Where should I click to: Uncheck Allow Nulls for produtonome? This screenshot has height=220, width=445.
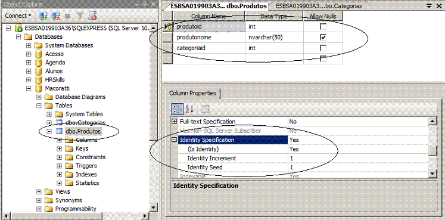coord(323,37)
